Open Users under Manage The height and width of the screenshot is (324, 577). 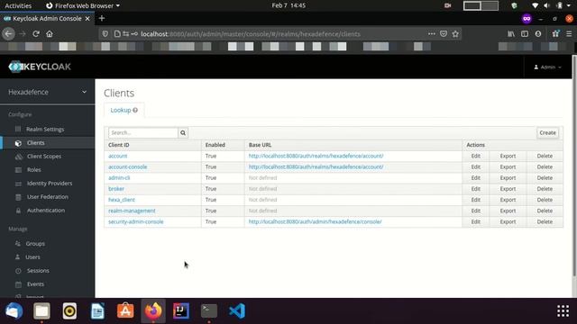[x=32, y=257]
